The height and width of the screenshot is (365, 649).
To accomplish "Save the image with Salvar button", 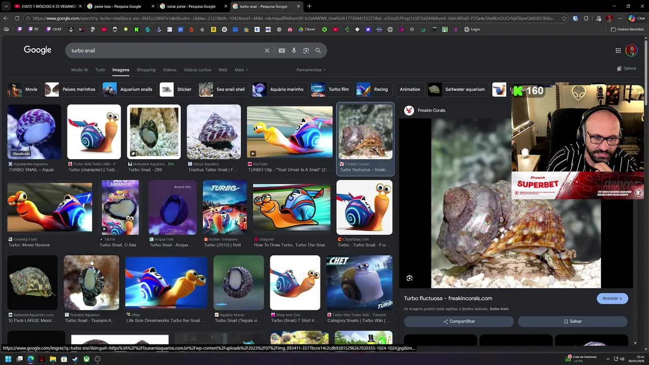I will (572, 321).
